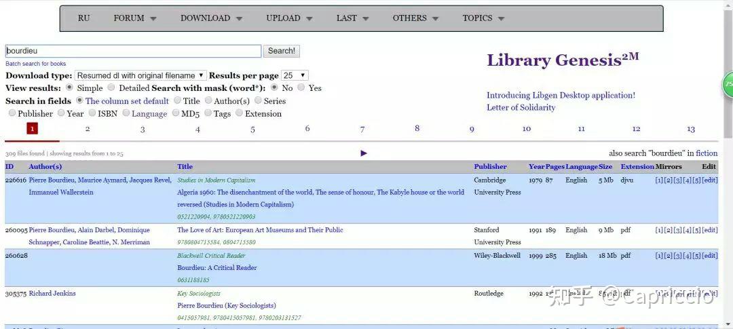The width and height of the screenshot is (733, 329).
Task: Choose Title as search field
Action: (176, 101)
